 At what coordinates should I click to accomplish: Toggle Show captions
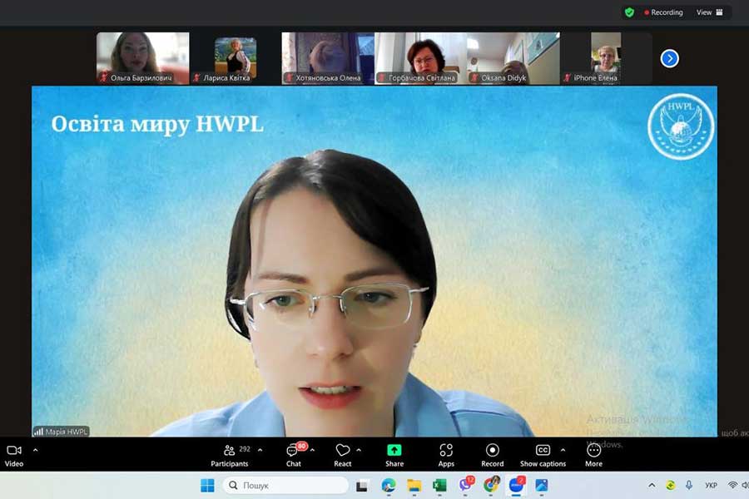[x=543, y=456]
